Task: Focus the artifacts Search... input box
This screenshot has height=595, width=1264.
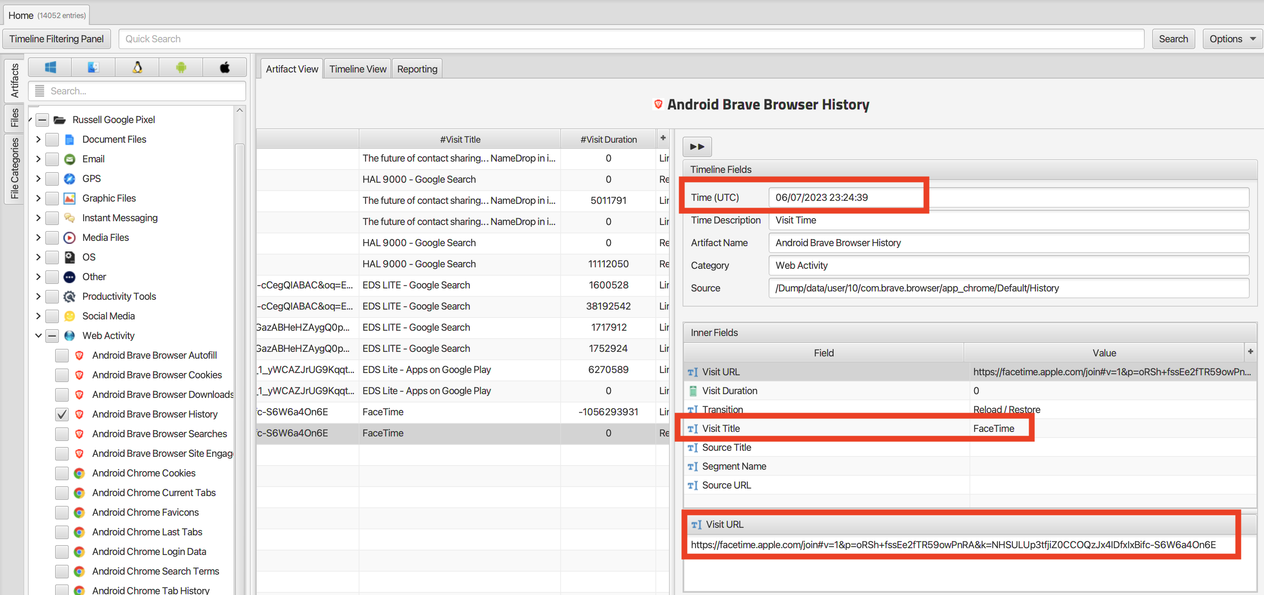Action: click(137, 91)
